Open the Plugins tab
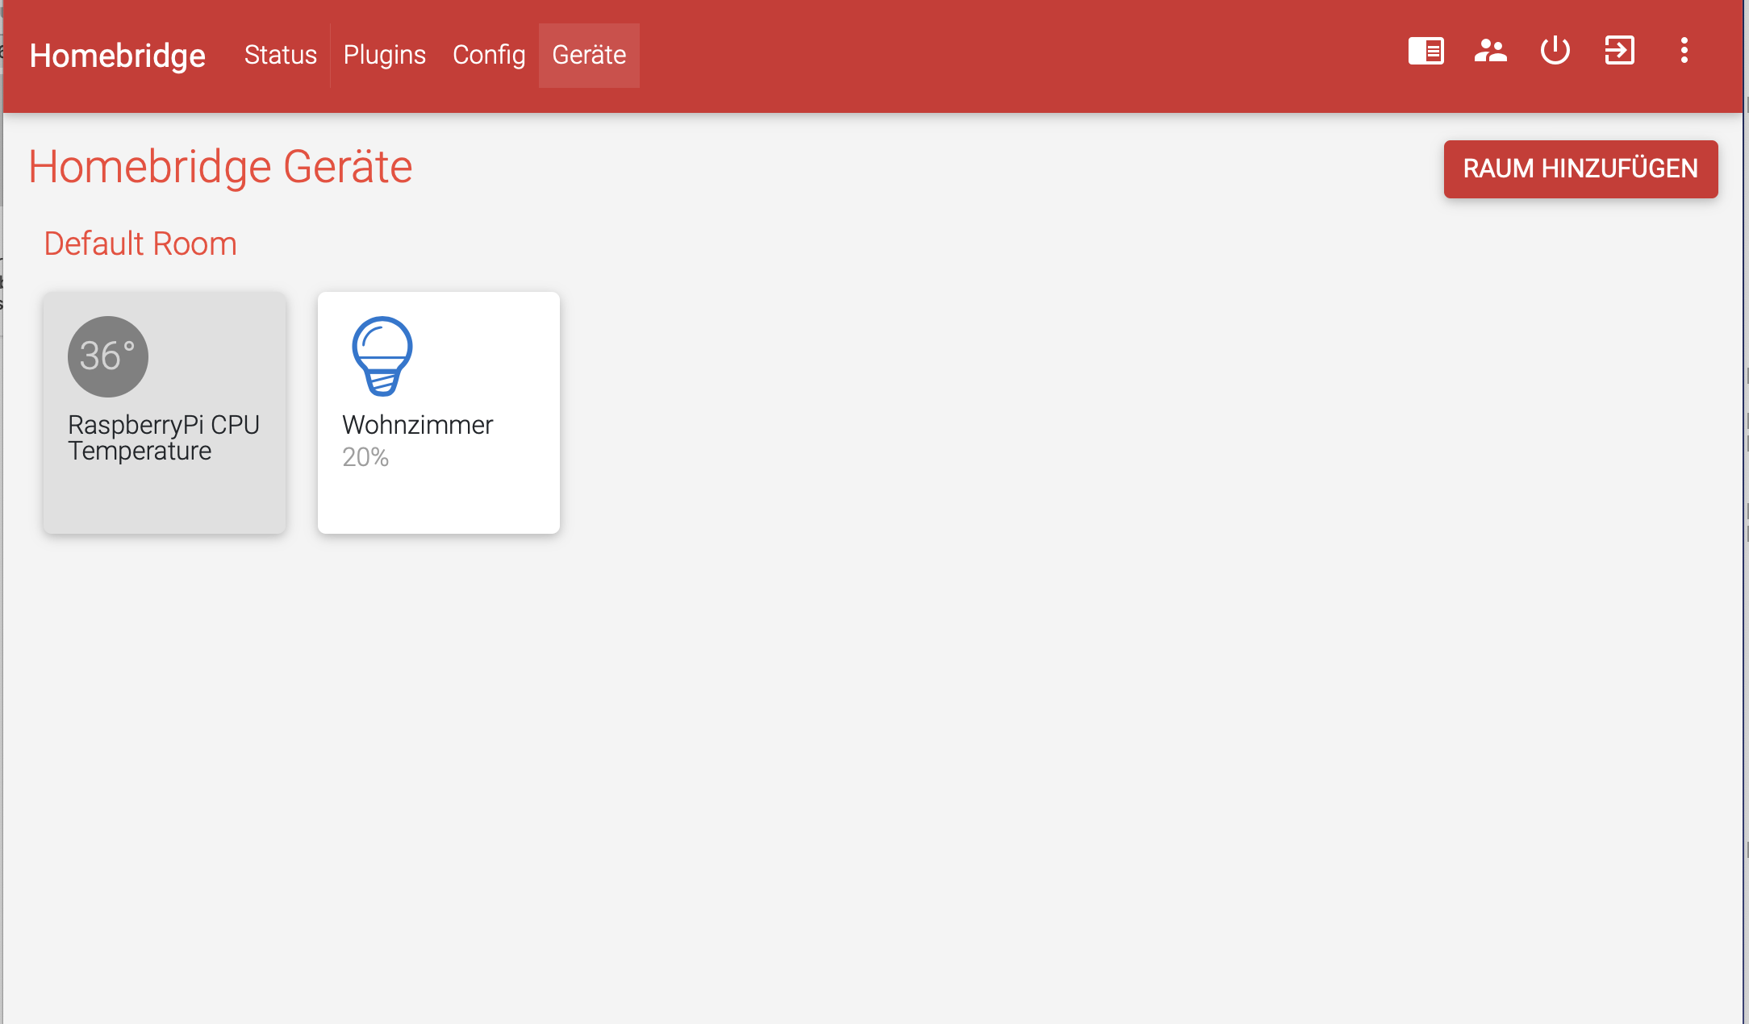Image resolution: width=1749 pixels, height=1024 pixels. (384, 55)
